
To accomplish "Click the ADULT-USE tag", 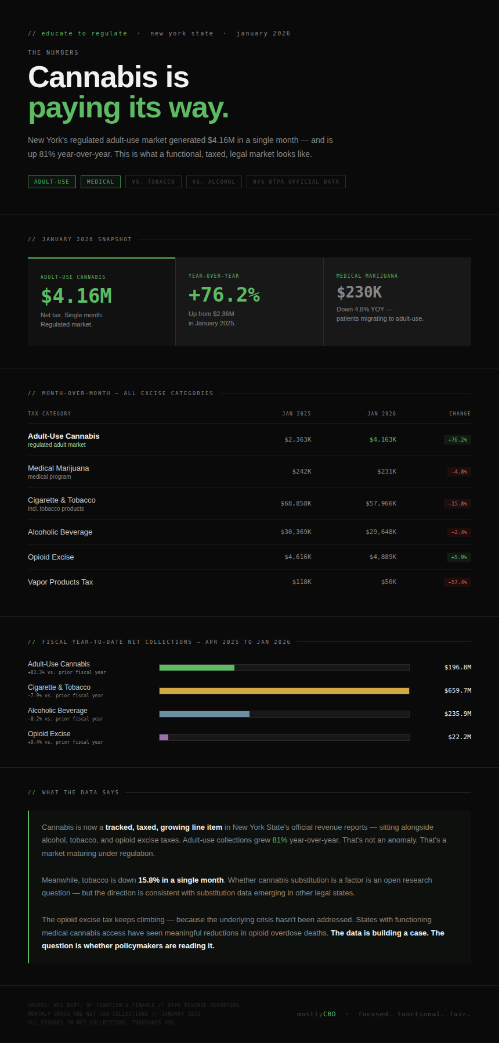I will (x=52, y=182).
